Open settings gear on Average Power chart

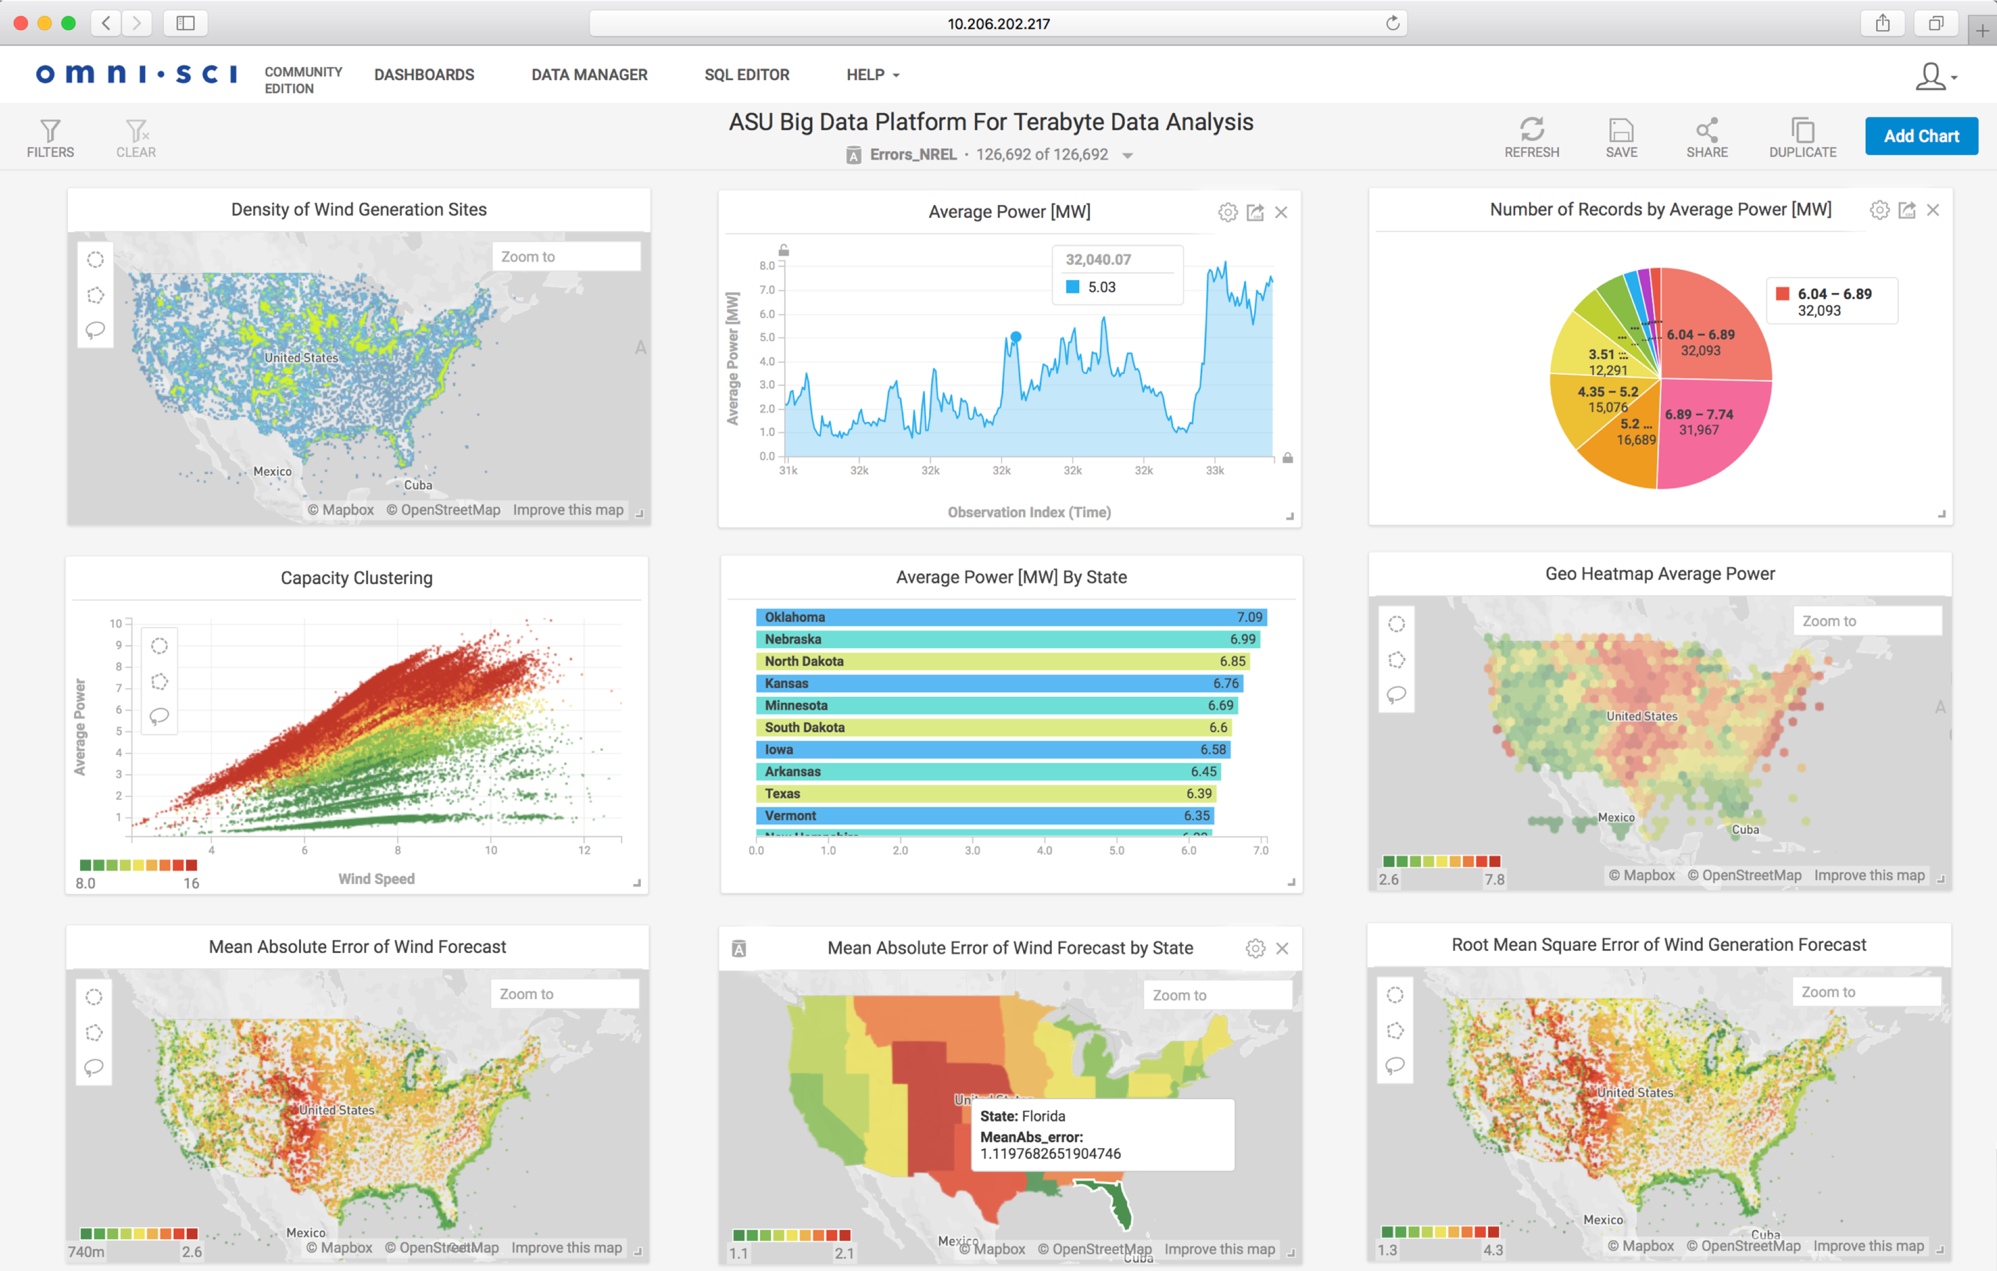coord(1227,213)
